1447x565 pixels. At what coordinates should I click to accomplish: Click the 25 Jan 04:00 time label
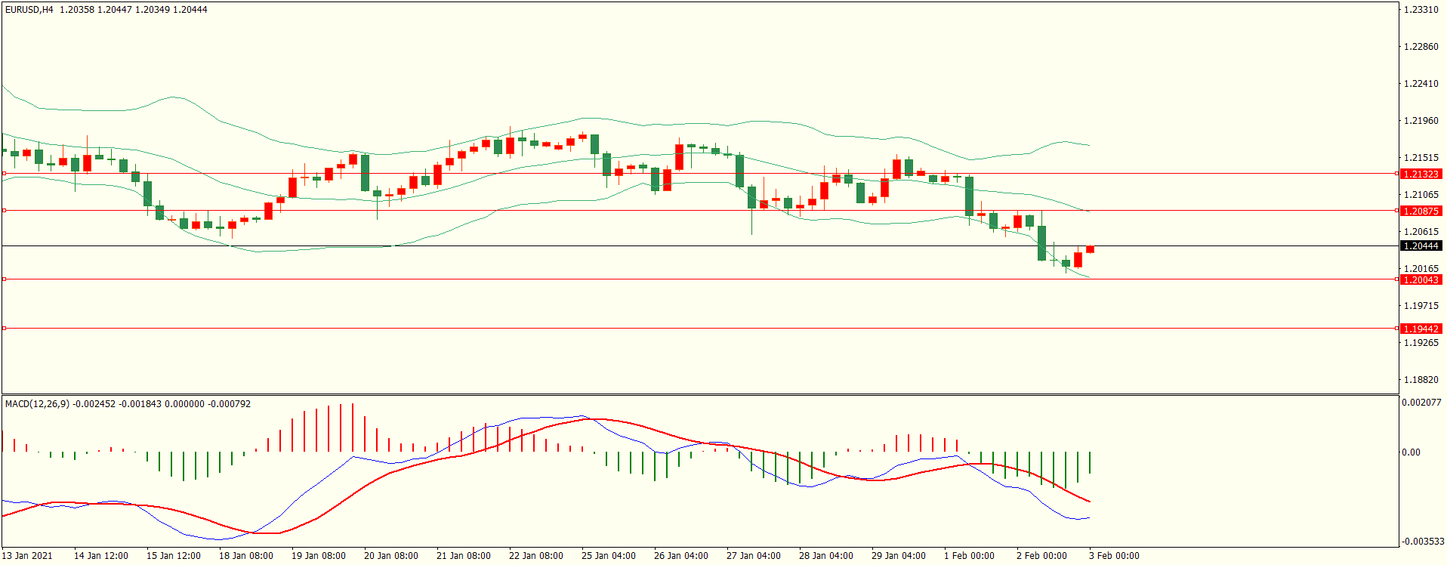(608, 556)
